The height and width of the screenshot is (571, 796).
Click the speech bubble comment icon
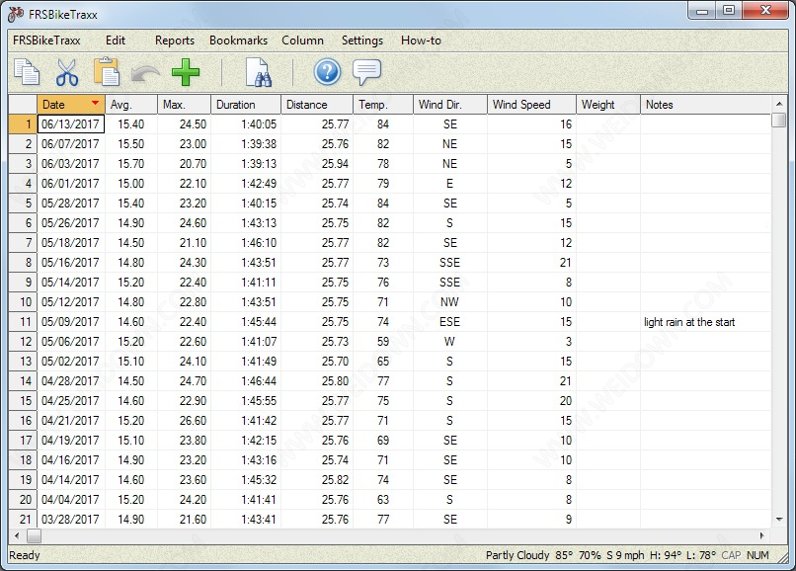366,72
